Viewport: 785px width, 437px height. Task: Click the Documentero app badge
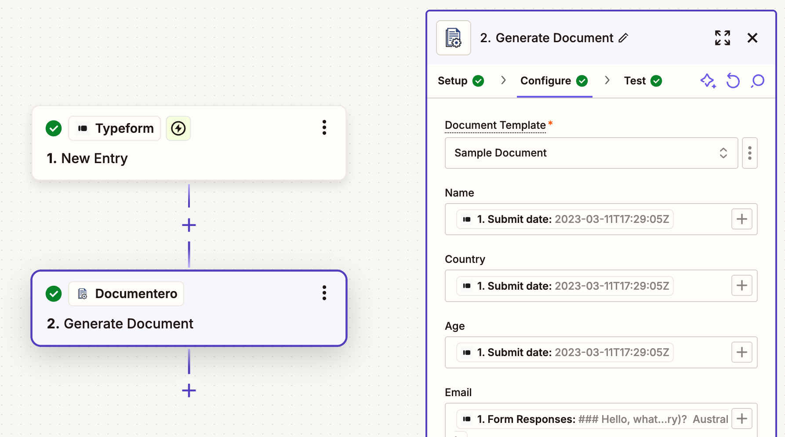[126, 294]
